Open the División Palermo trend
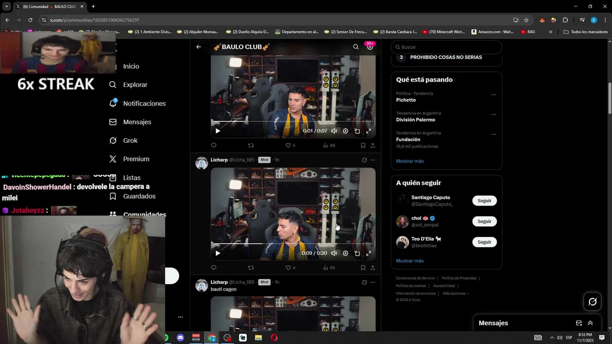This screenshot has height=344, width=612. point(415,119)
